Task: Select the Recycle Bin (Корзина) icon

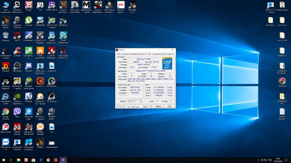Action: (6, 37)
